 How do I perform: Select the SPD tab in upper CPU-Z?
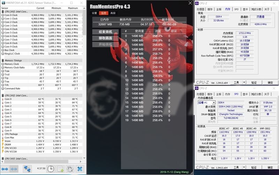click(x=236, y=9)
